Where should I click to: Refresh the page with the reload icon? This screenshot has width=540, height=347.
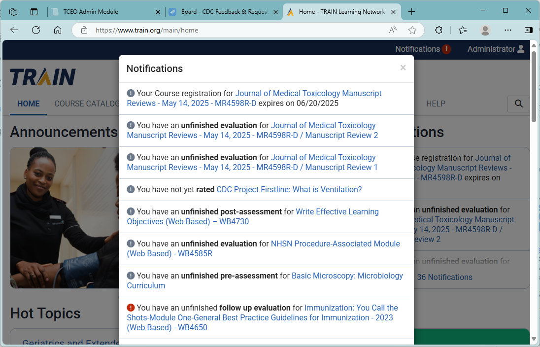pos(36,30)
